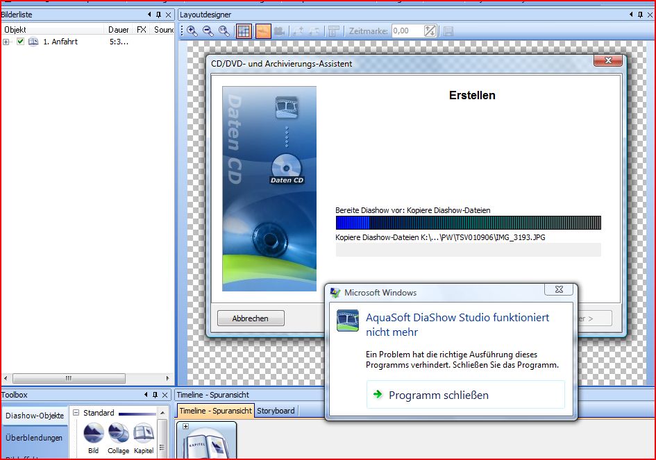Pin the Bilderliste panel
The width and height of the screenshot is (656, 460).
click(158, 15)
